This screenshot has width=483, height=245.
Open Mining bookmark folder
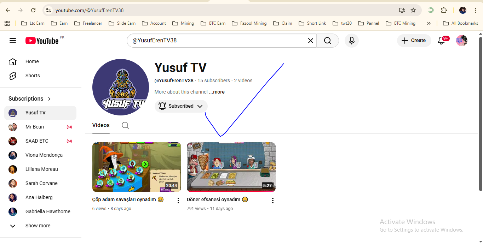[x=183, y=23]
